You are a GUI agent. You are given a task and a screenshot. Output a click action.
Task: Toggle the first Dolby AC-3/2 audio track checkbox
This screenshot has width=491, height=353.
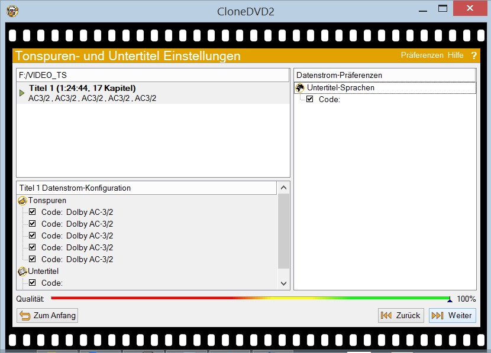[33, 212]
